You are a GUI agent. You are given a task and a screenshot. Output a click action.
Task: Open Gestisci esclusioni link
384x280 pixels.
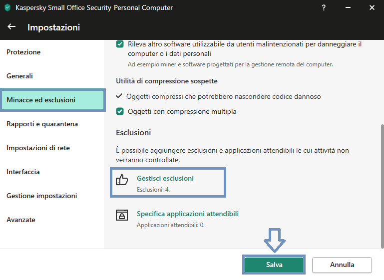click(165, 178)
